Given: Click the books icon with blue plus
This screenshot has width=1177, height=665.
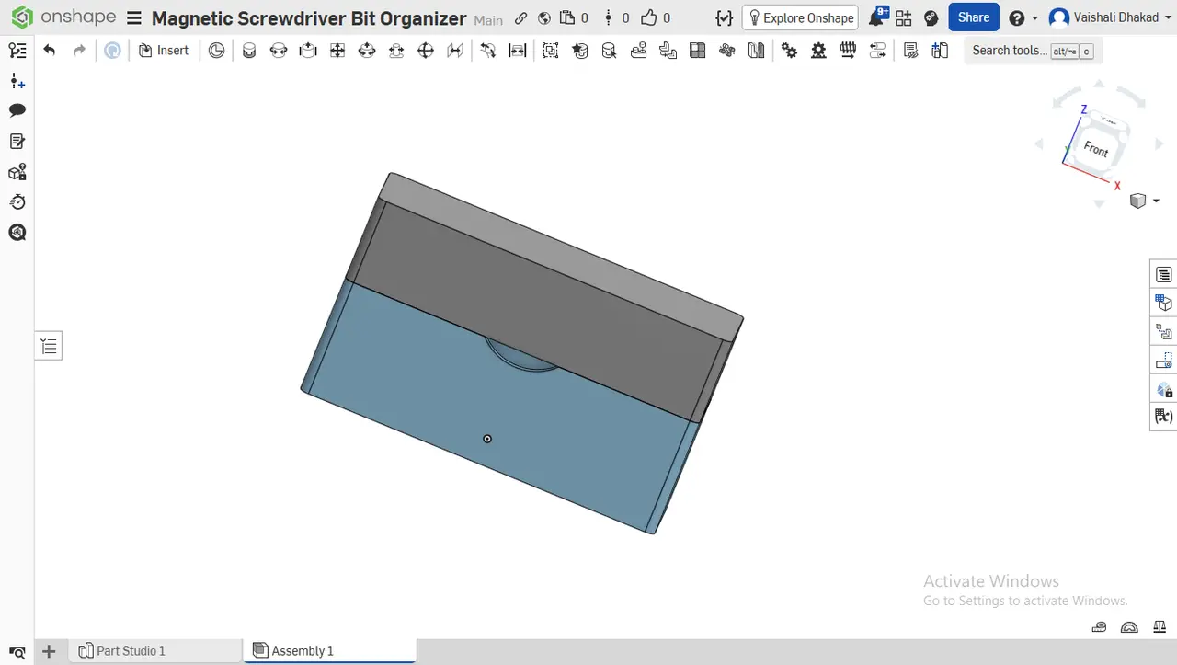Looking at the screenshot, I should 940,51.
